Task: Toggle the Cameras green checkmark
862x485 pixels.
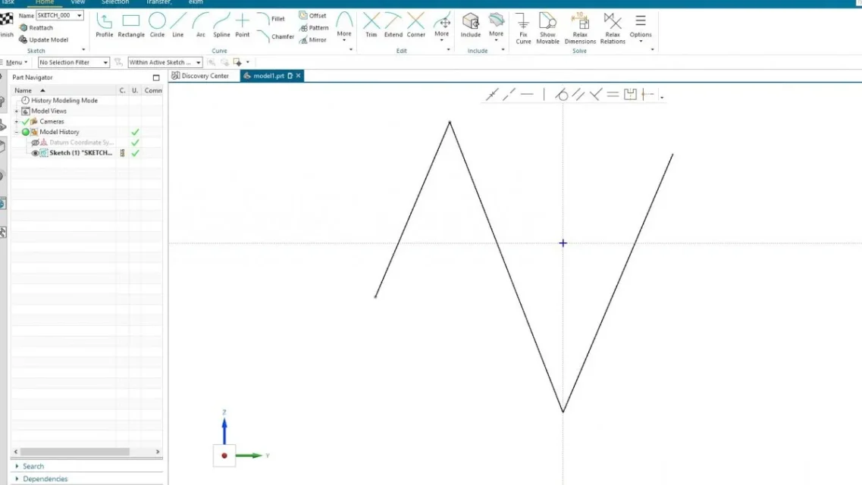Action: pos(25,121)
